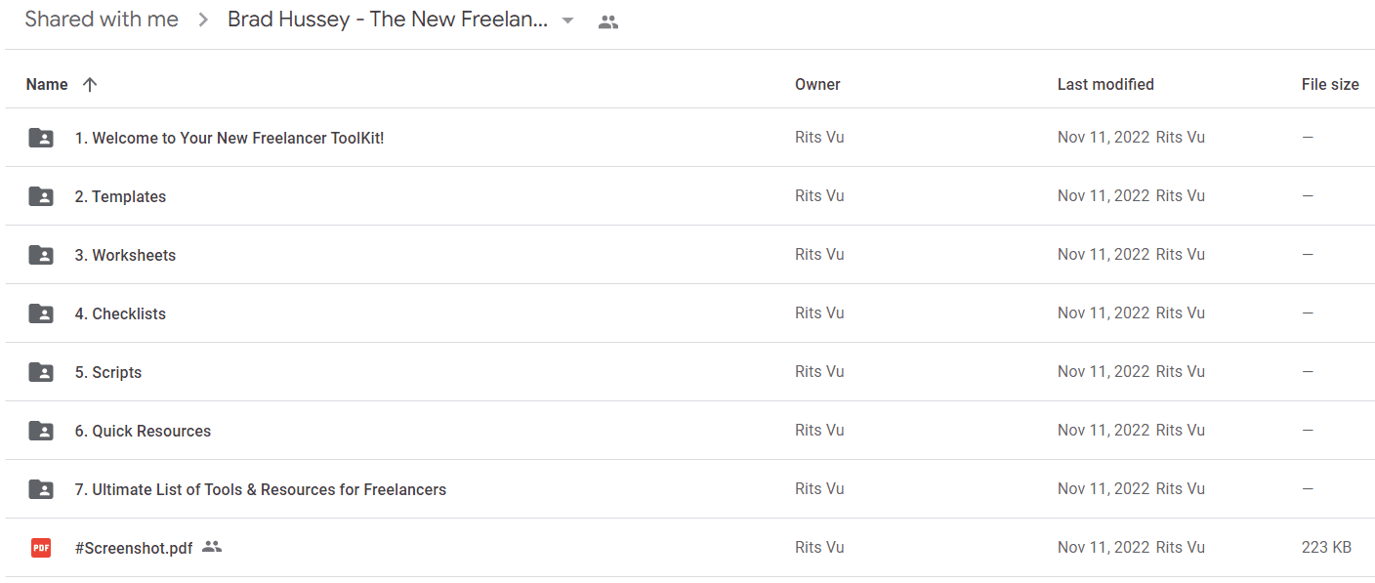
Task: Open the shared folder icon for Templates
Action: 41,196
